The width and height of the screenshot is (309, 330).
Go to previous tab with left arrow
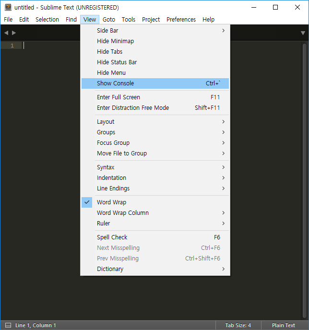coord(6,33)
